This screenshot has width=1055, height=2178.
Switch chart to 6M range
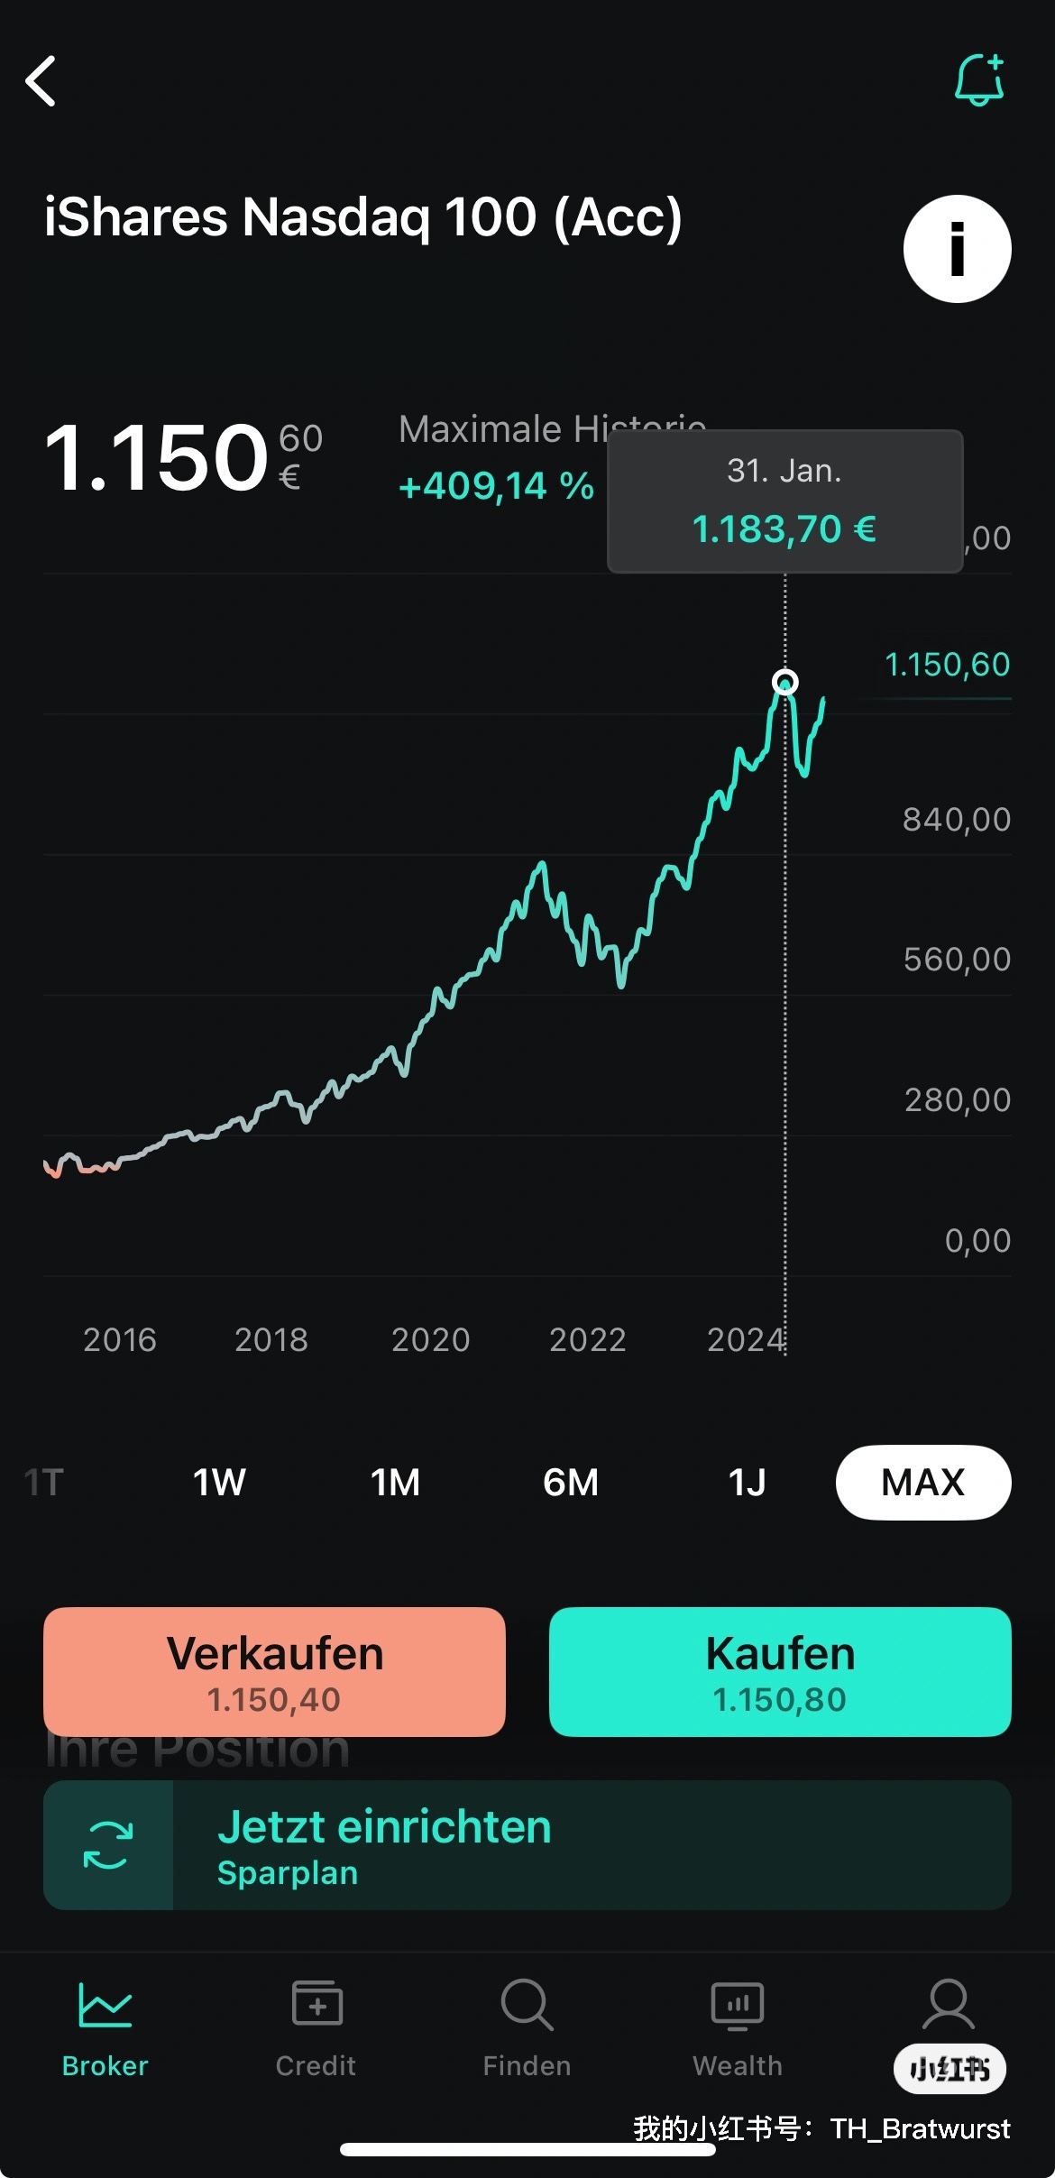pos(571,1483)
